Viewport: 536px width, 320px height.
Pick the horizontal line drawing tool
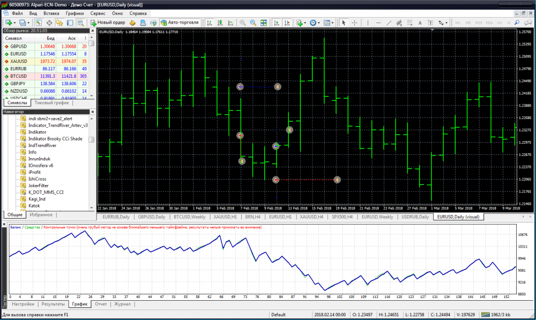pyautogui.click(x=378, y=23)
